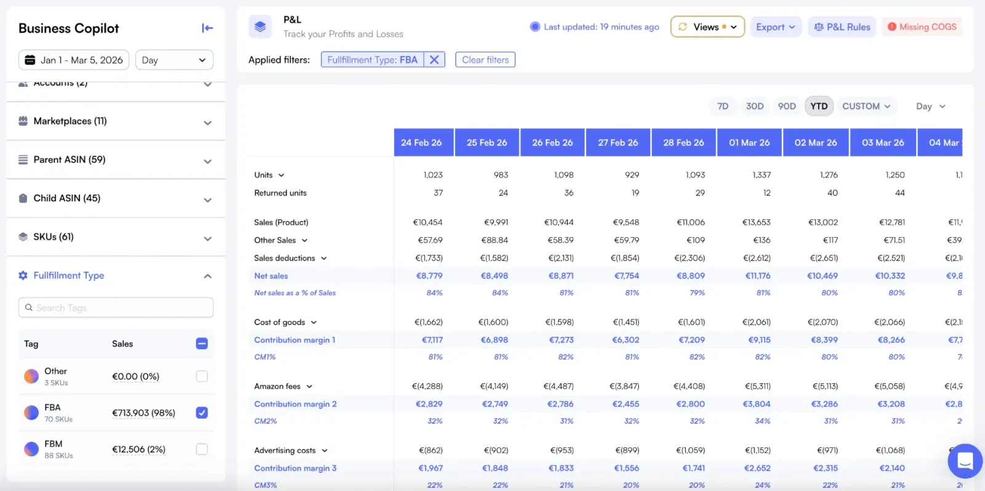Click the 28 Feb 26 column header

pyautogui.click(x=683, y=142)
